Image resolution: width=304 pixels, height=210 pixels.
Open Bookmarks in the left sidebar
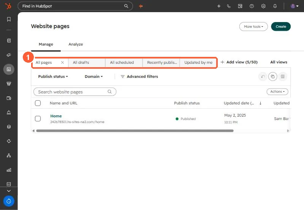[x=9, y=19]
